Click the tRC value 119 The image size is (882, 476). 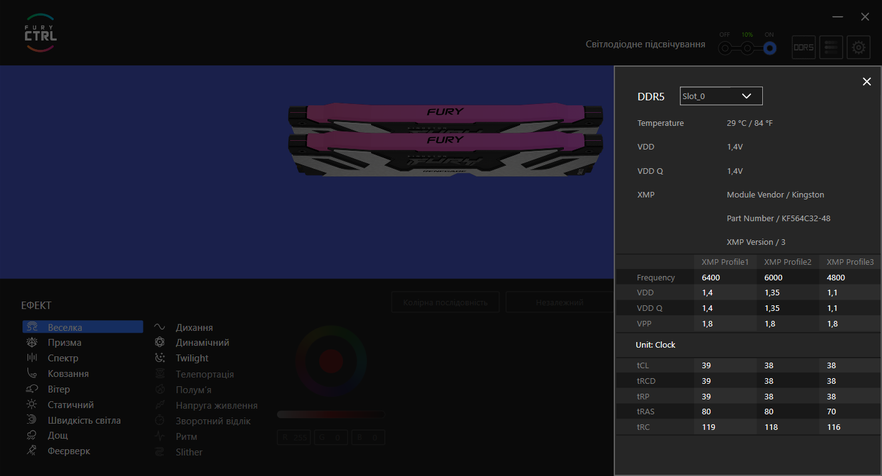click(709, 427)
